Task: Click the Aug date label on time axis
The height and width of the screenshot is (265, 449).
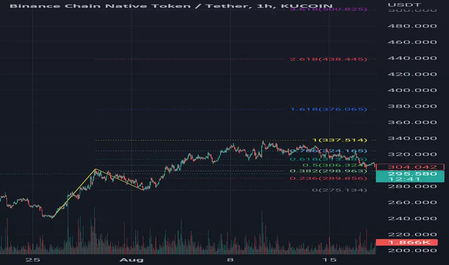Action: (132, 260)
